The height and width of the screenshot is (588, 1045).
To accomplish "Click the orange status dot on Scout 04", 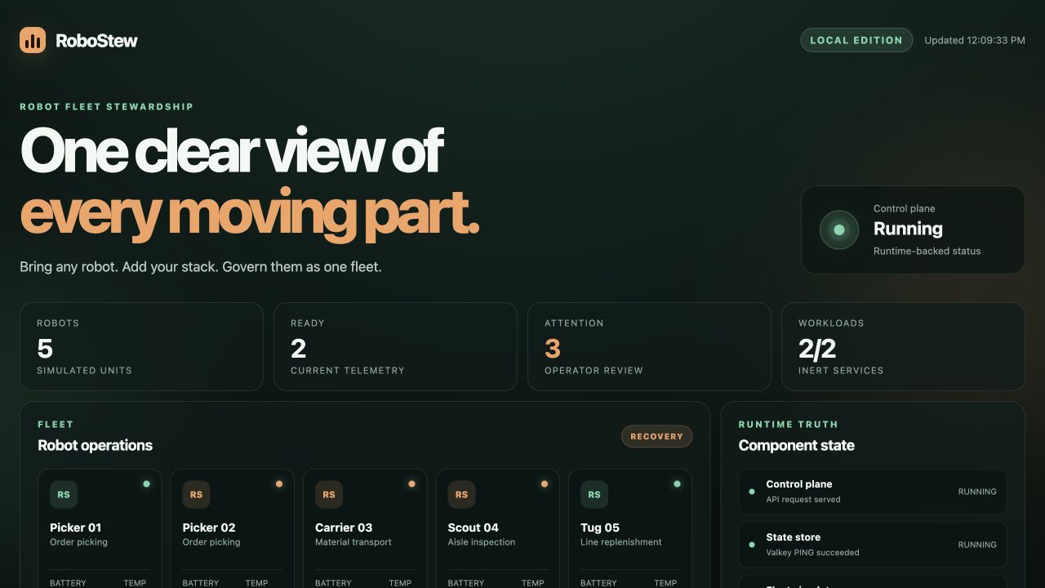I will pyautogui.click(x=545, y=483).
